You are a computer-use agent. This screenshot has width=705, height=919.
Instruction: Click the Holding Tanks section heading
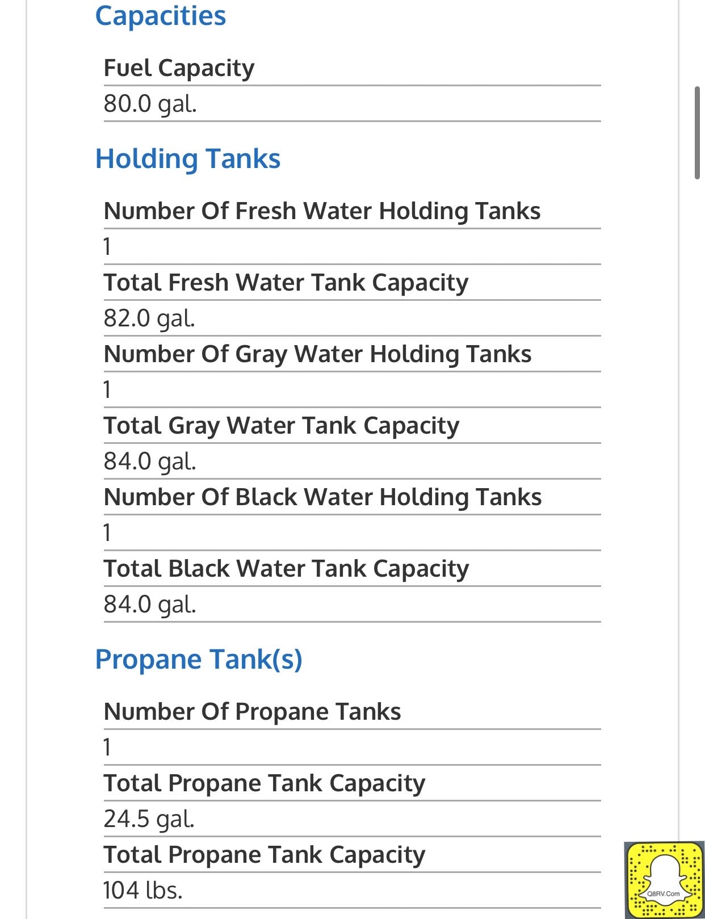188,158
